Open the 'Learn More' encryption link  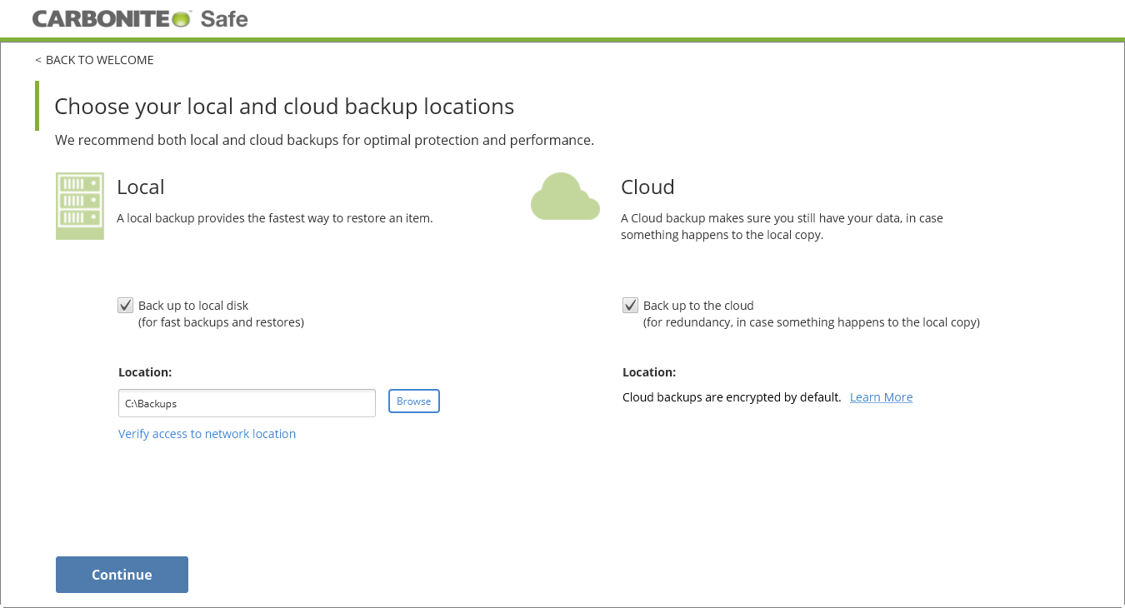[881, 396]
